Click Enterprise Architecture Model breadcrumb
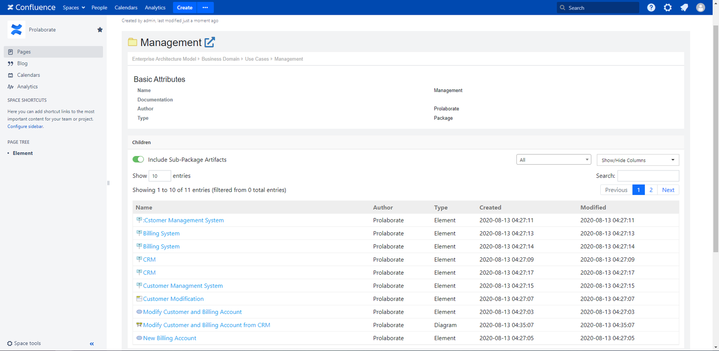 (x=164, y=59)
